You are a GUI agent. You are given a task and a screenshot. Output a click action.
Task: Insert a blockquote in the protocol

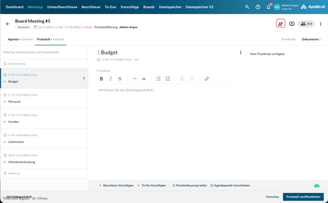tap(144, 79)
